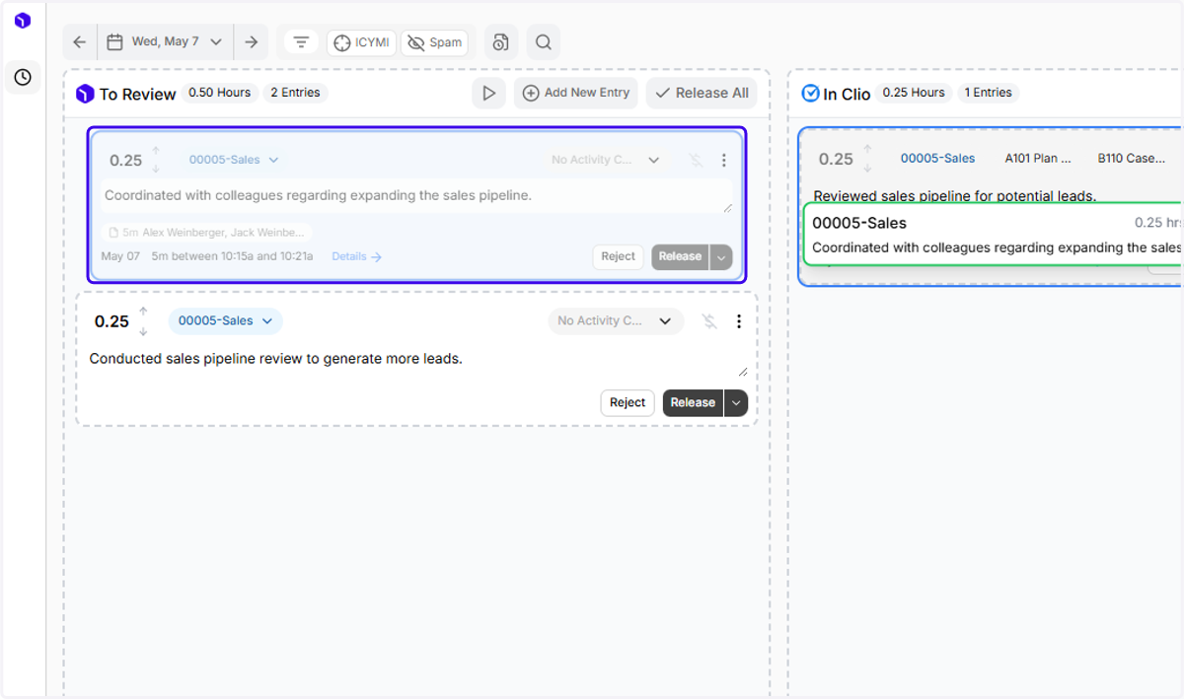Click the play button in To Review header
This screenshot has width=1184, height=699.
click(488, 93)
